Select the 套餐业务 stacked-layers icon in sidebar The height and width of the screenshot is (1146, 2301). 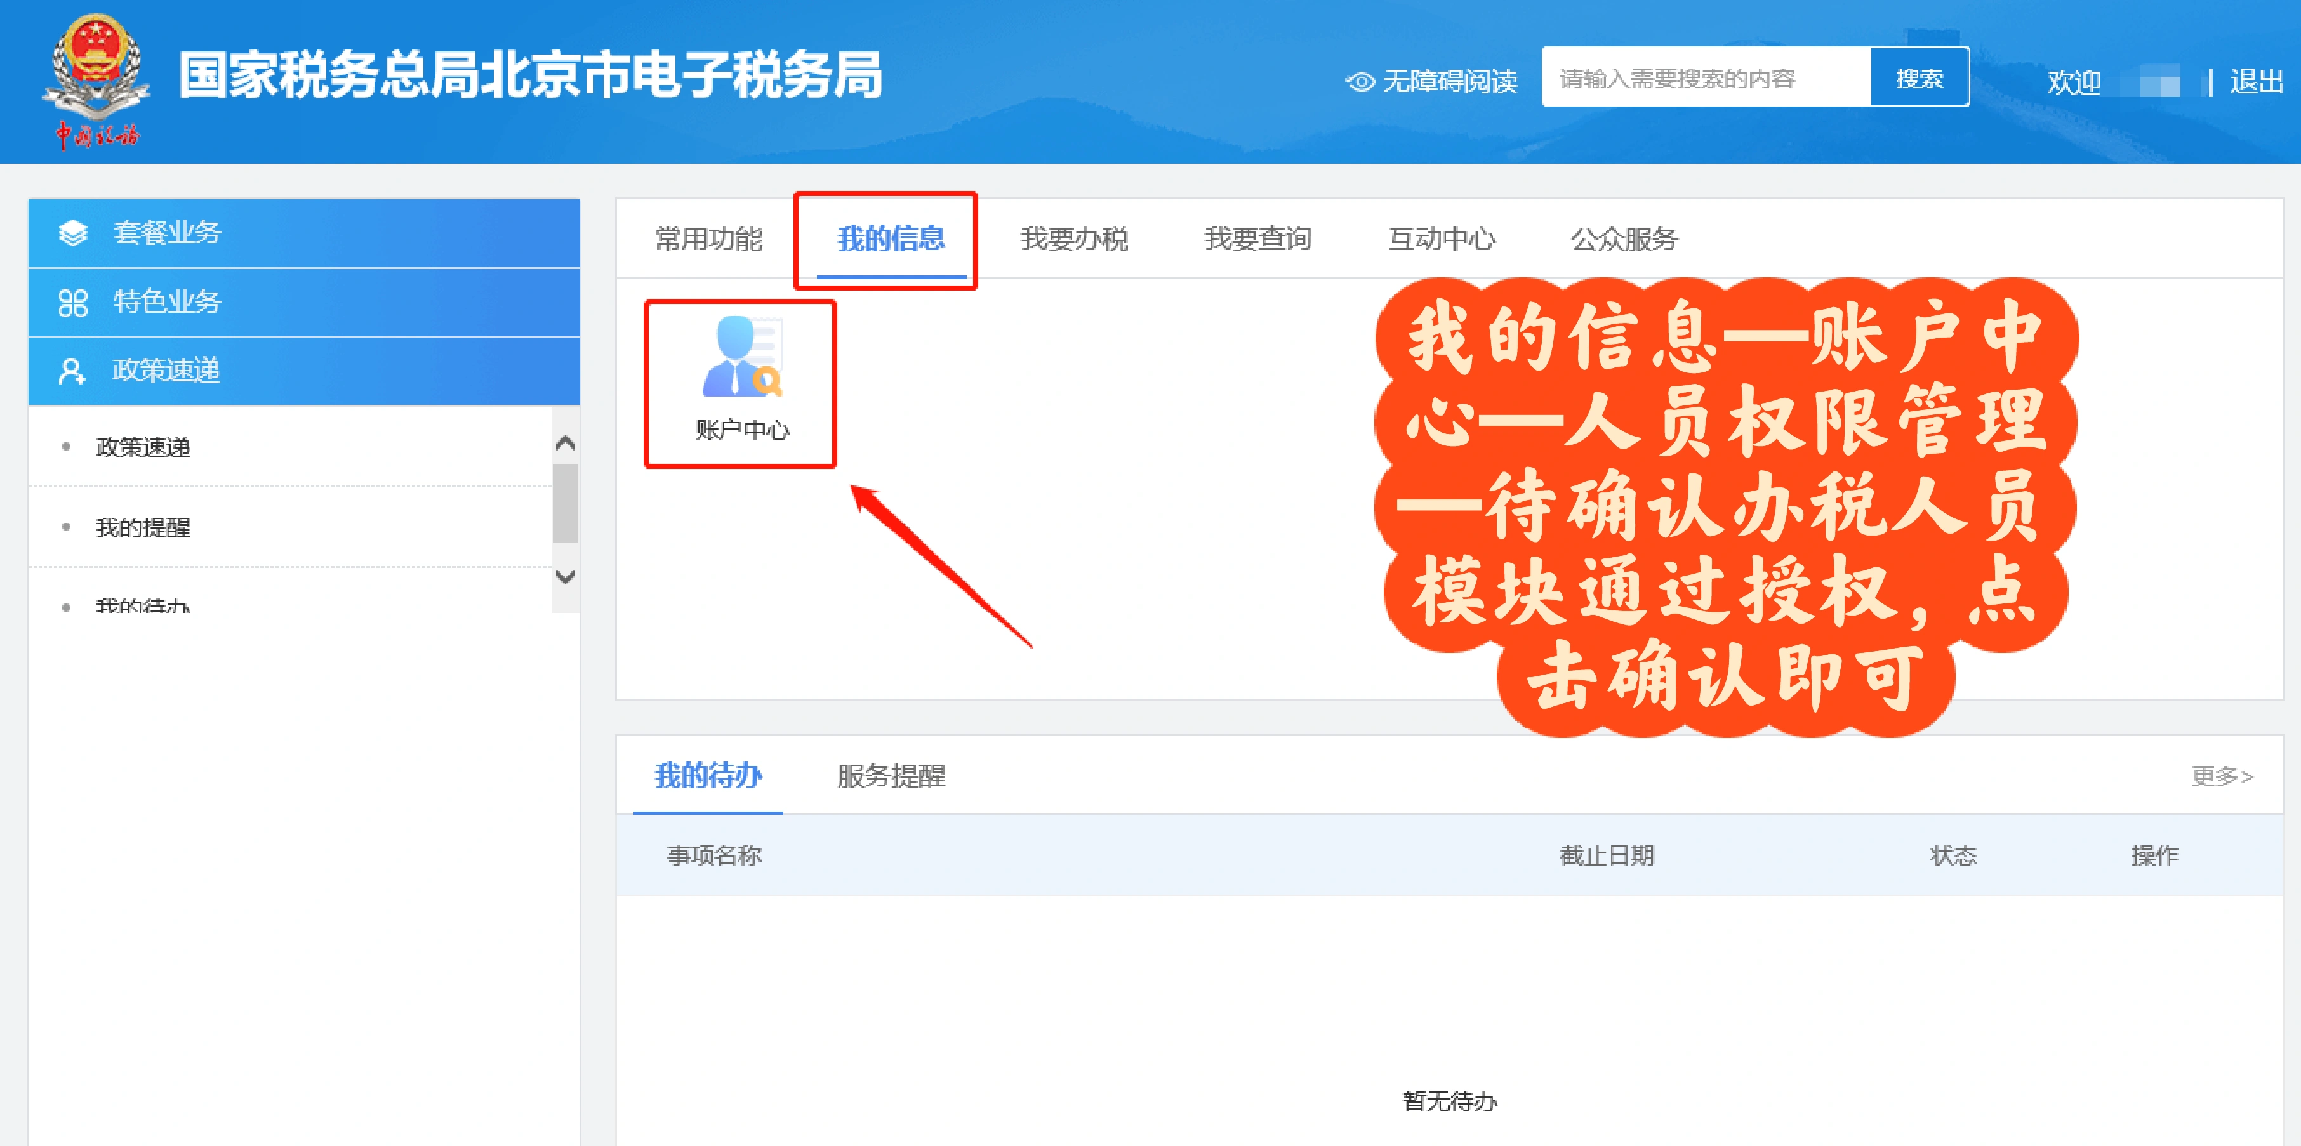[74, 232]
